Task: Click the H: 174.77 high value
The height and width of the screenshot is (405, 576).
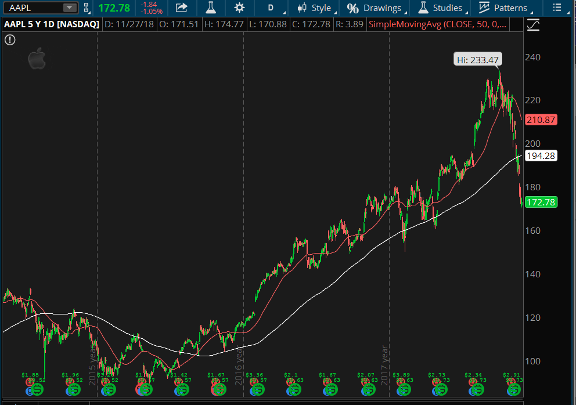Action: coord(224,24)
